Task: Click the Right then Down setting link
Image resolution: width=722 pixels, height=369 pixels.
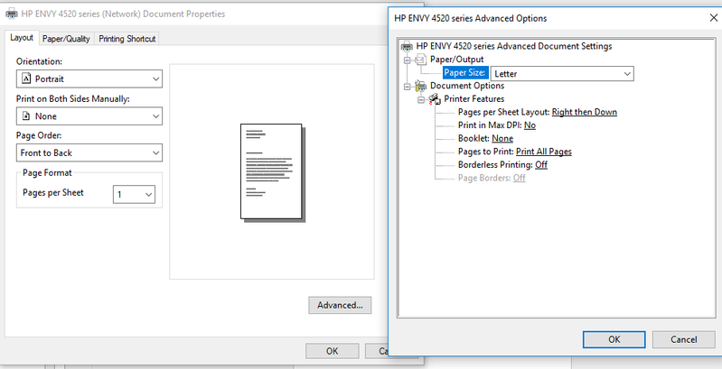Action: click(x=585, y=112)
